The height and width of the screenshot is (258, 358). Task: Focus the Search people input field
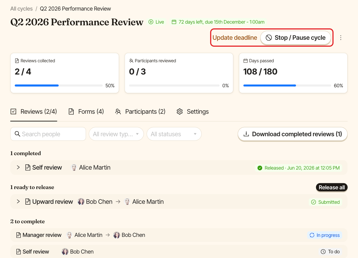[48, 134]
